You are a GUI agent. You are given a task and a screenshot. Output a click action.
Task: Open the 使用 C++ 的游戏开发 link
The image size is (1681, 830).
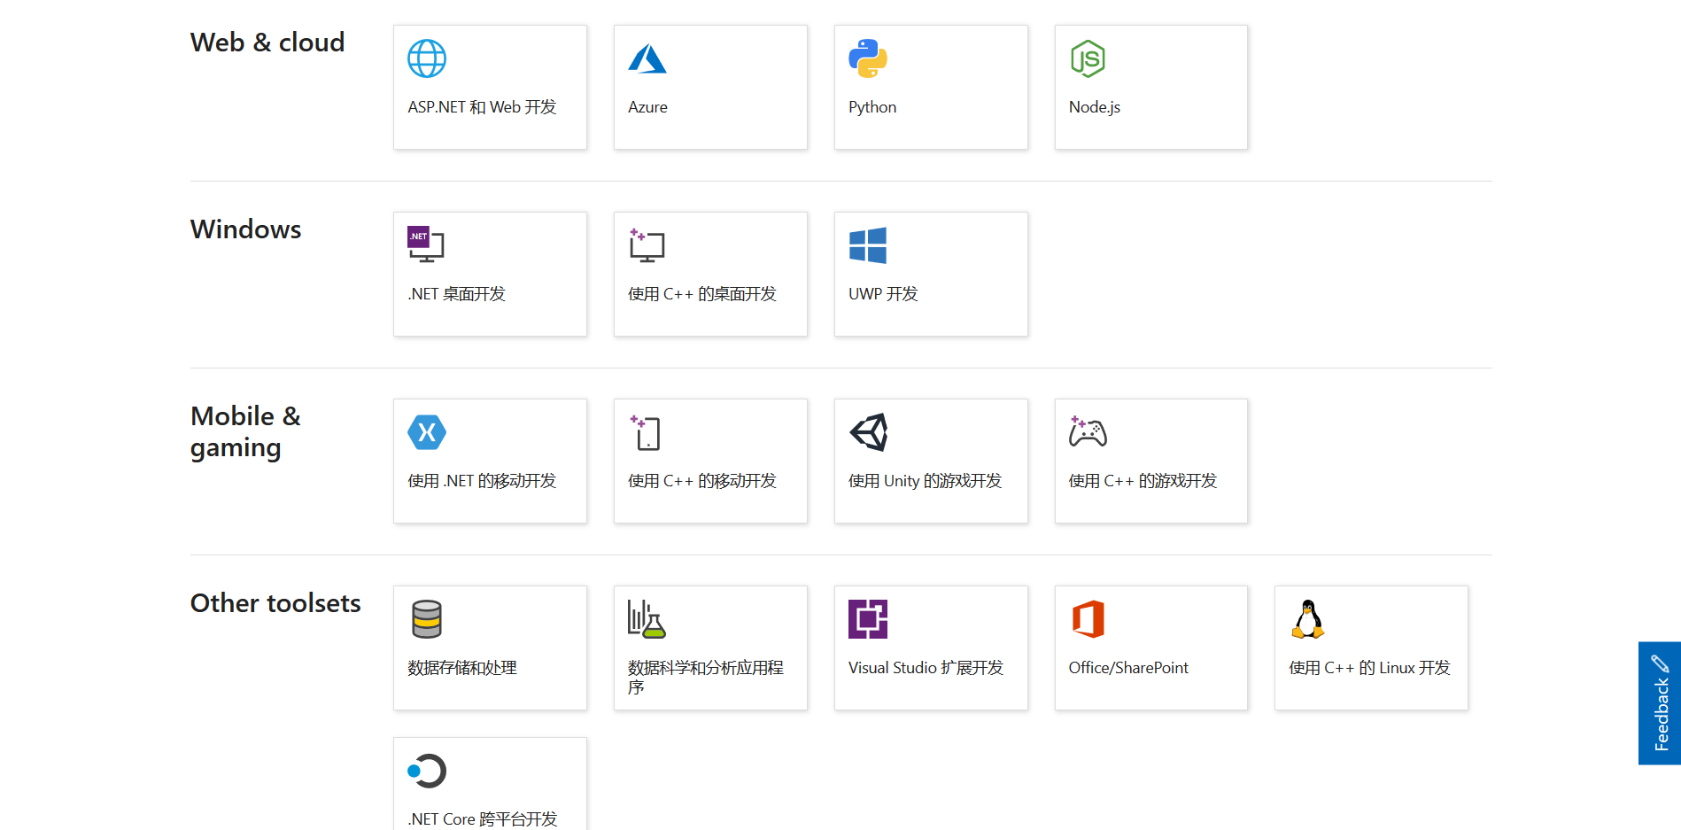pyautogui.click(x=1151, y=461)
